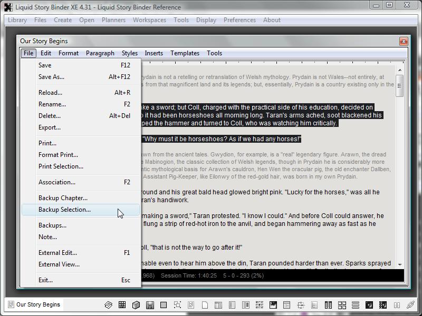The width and height of the screenshot is (422, 316).
Task: Open the Paragraph menu in document window
Action: tap(100, 53)
